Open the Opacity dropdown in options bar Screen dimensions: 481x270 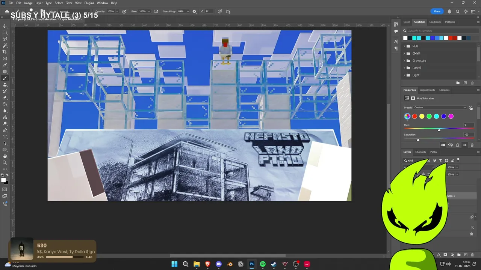(x=117, y=12)
